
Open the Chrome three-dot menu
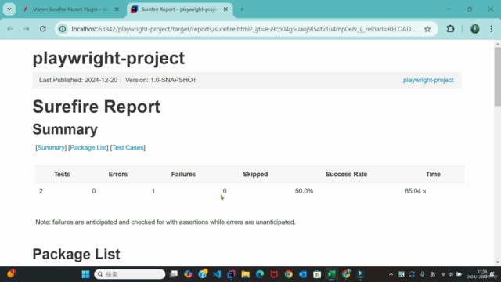(x=491, y=29)
